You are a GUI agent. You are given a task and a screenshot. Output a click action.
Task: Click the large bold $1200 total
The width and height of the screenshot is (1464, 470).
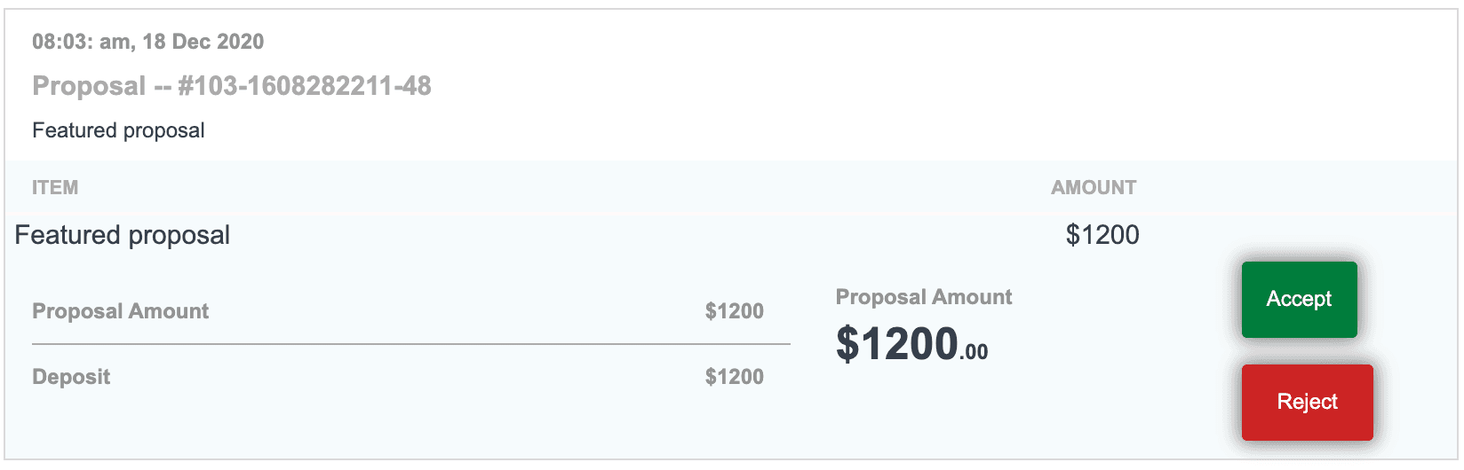click(897, 344)
